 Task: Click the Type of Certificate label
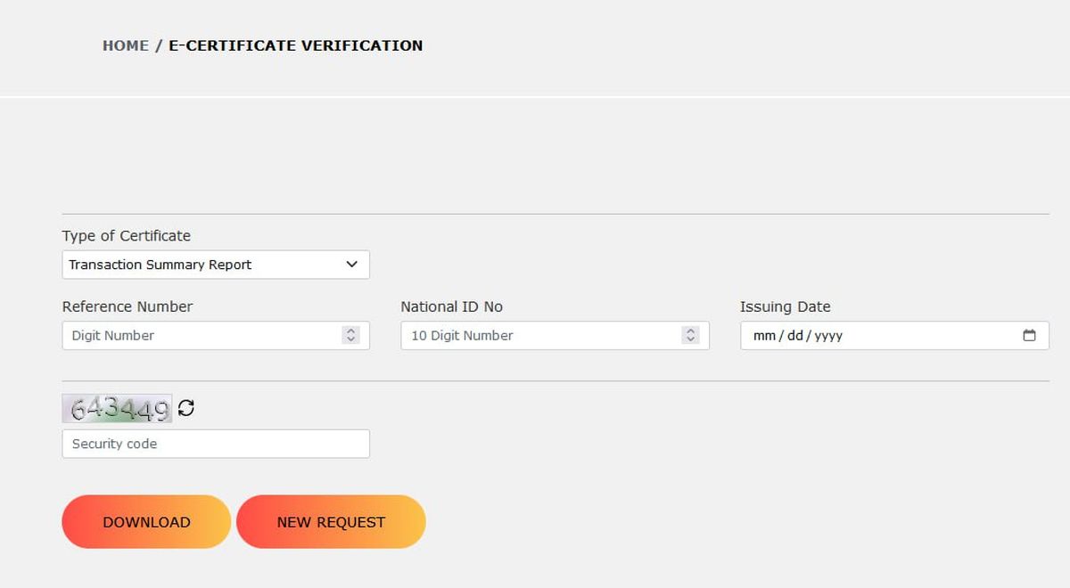pyautogui.click(x=126, y=236)
